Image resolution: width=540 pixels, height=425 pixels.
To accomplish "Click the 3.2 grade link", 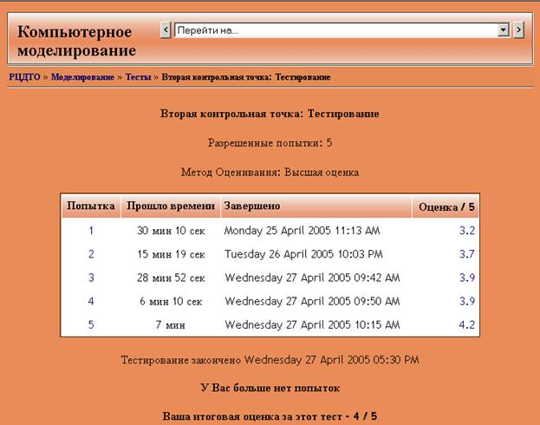I will coord(466,231).
